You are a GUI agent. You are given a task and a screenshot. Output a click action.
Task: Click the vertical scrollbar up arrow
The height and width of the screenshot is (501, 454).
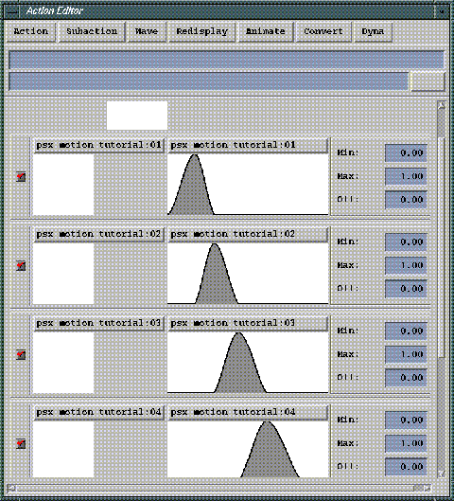pos(442,106)
